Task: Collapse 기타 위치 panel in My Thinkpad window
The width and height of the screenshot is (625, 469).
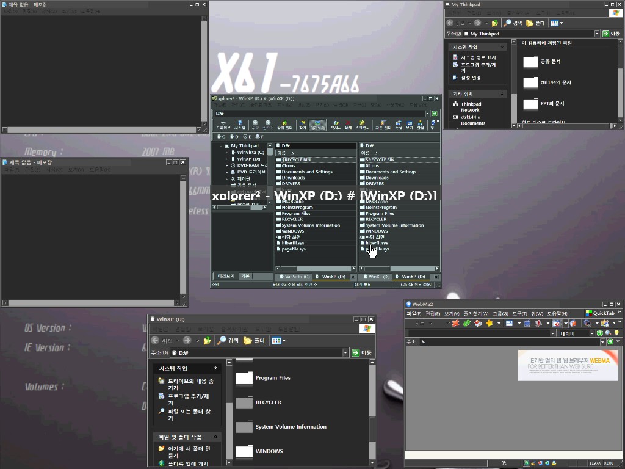Action: point(502,94)
